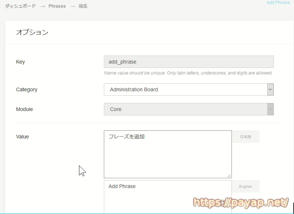
Task: Click the 日本語 language tag
Action: tap(245, 137)
